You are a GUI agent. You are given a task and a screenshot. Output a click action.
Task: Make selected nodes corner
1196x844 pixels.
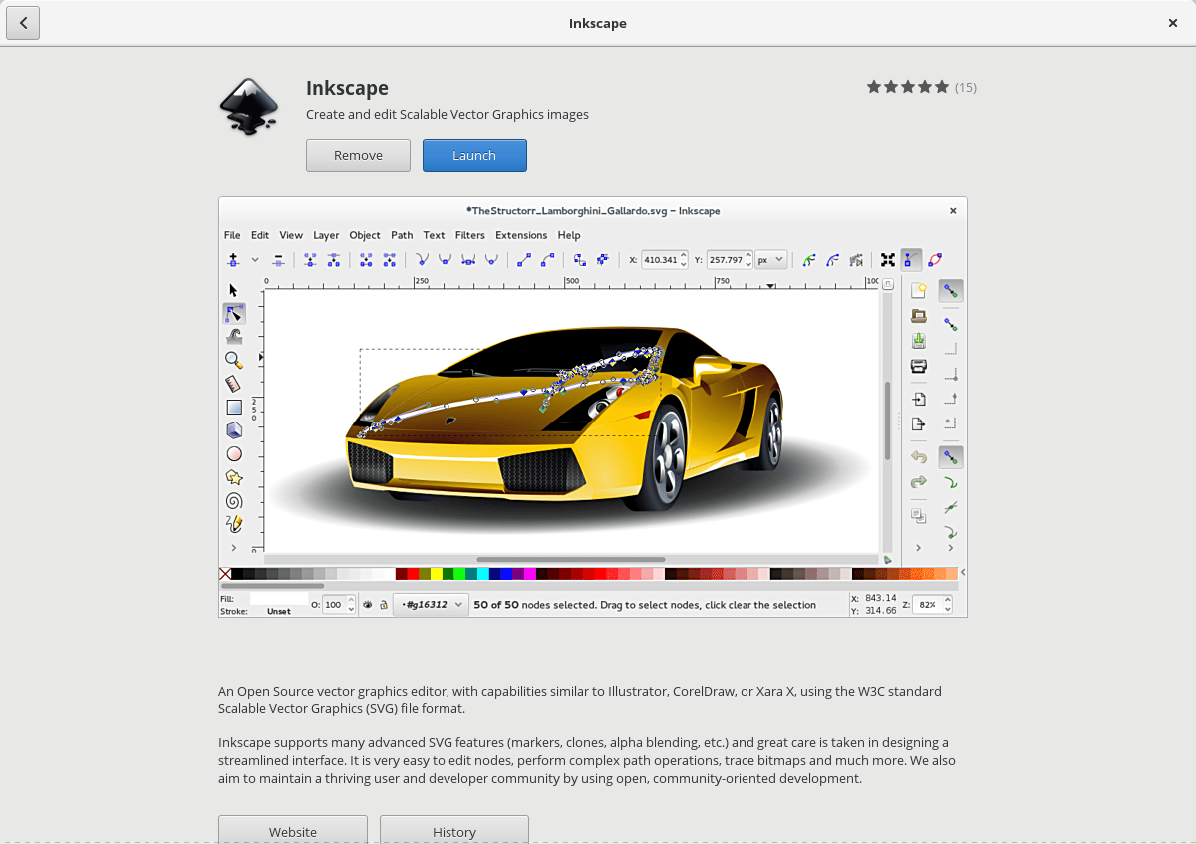click(x=423, y=259)
